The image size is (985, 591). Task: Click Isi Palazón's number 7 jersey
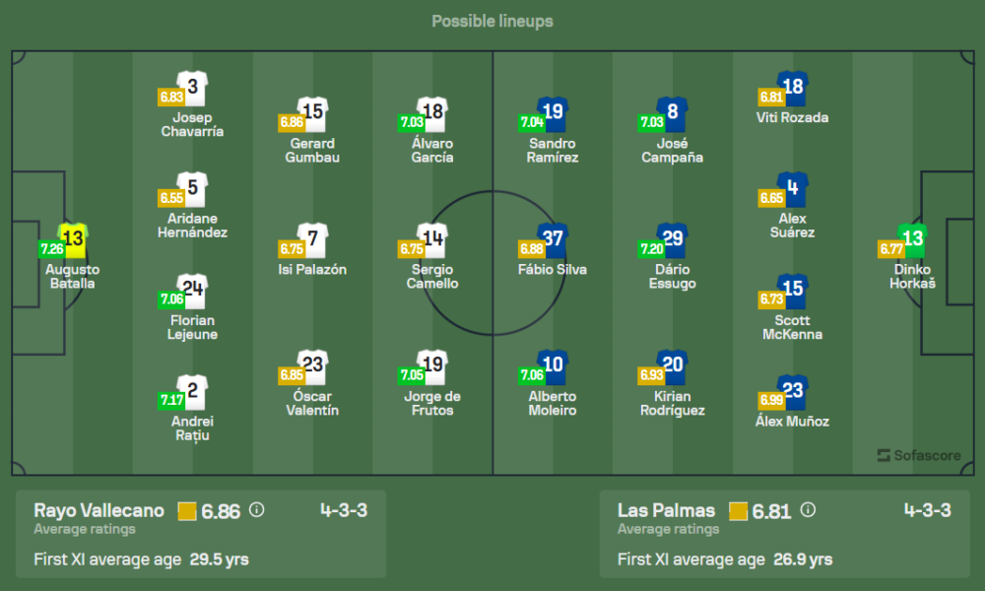(312, 238)
